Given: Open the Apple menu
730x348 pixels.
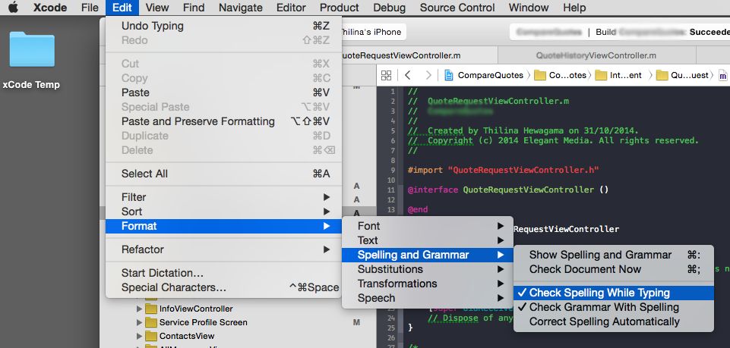Looking at the screenshot, I should (x=14, y=8).
